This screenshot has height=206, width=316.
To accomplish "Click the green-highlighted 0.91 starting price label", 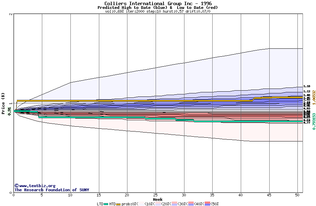I will pyautogui.click(x=9, y=111).
